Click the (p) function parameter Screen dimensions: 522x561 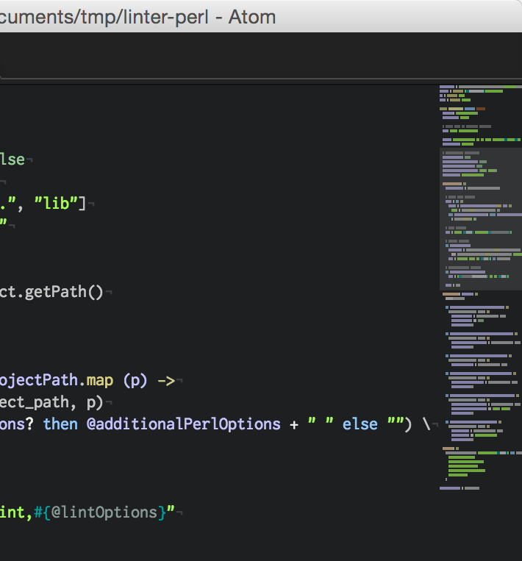pos(135,380)
